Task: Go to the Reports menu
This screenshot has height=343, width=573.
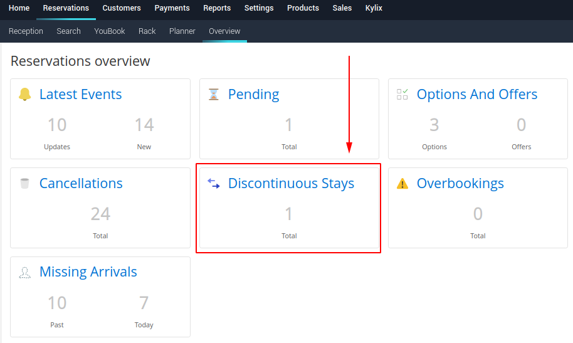Action: (x=217, y=8)
